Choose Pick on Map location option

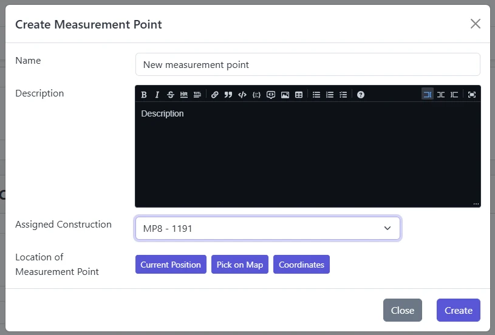[x=240, y=265]
